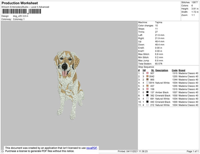
Task: Click the 'Page 1 of 1' footer text
Action: click(x=193, y=151)
